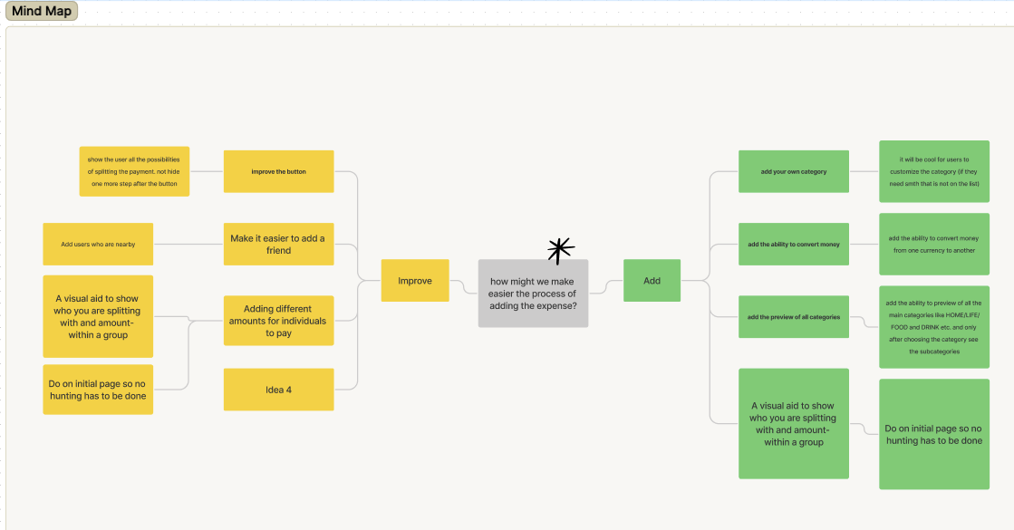
Task: Click note about converting from one currency to another
Action: 933,244
